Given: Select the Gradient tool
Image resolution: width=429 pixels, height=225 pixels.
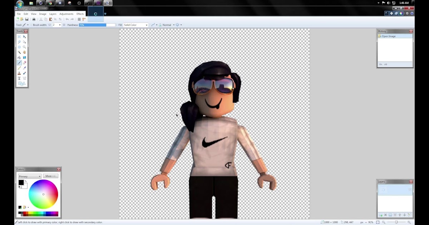Looking at the screenshot, I should tap(24, 57).
